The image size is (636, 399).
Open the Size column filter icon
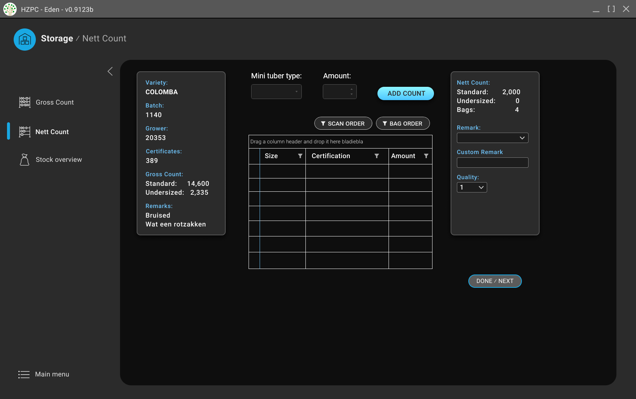[300, 156]
